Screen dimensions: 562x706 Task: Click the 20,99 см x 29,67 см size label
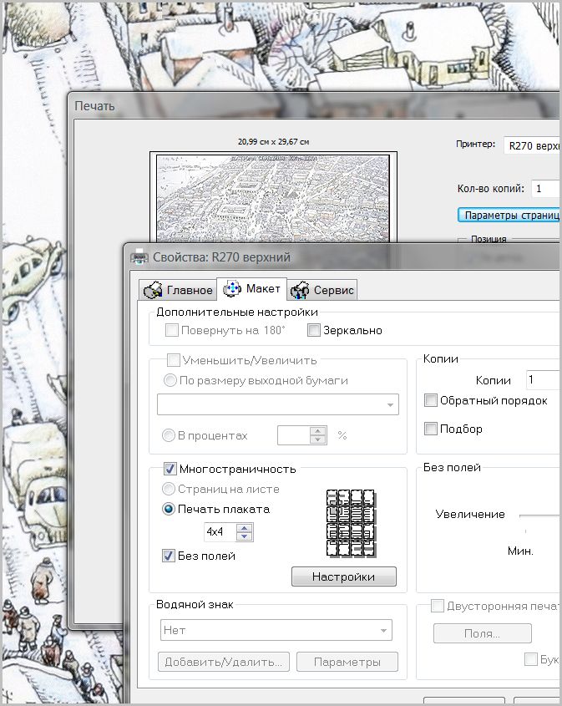274,141
